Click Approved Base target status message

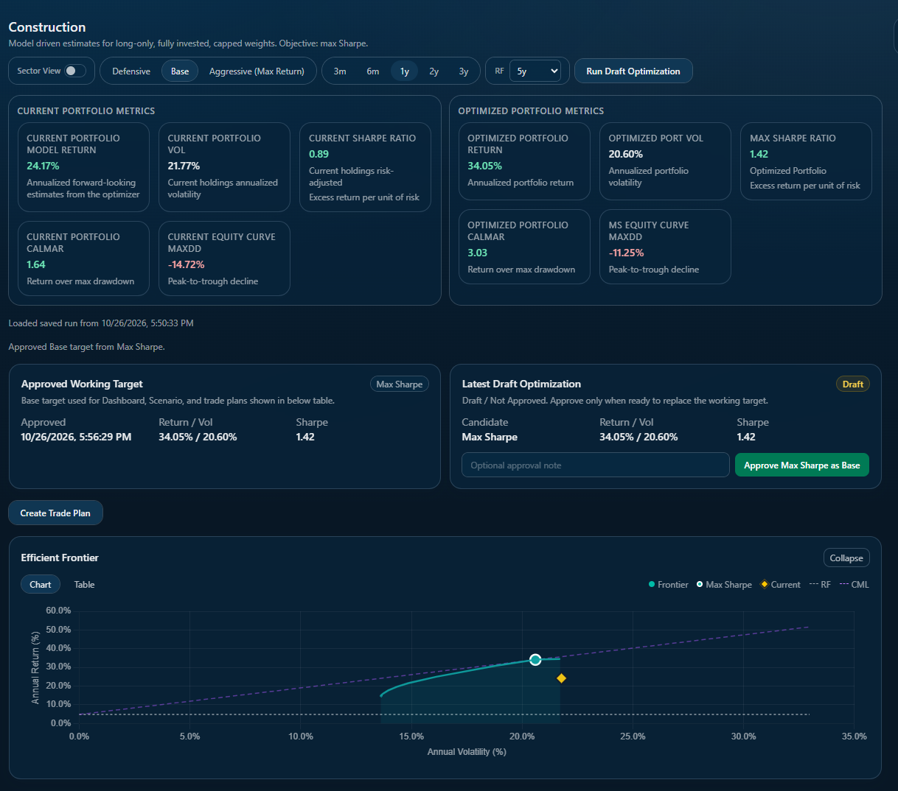coord(86,347)
